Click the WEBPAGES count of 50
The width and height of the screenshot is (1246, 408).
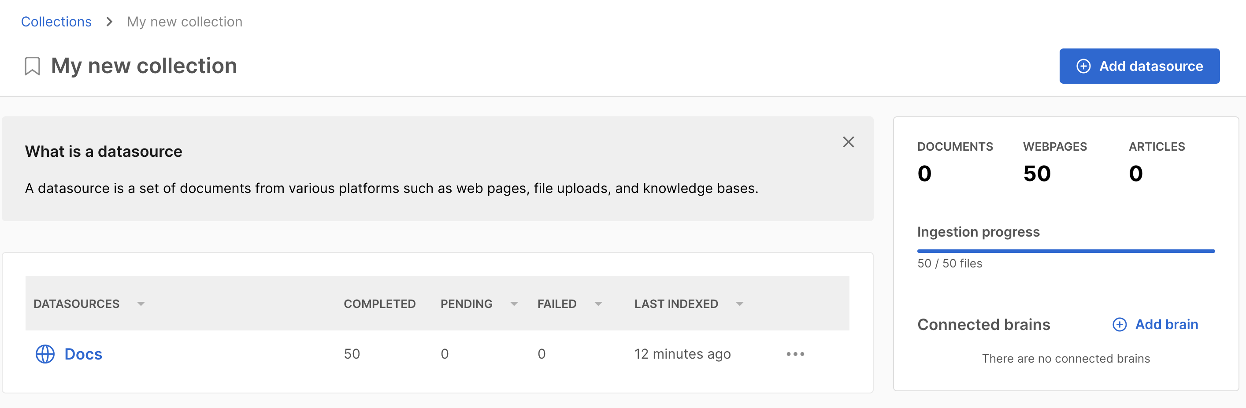(x=1037, y=173)
